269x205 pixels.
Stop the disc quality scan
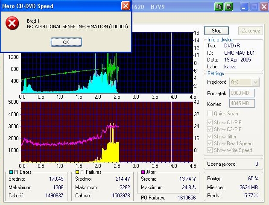pos(216,31)
